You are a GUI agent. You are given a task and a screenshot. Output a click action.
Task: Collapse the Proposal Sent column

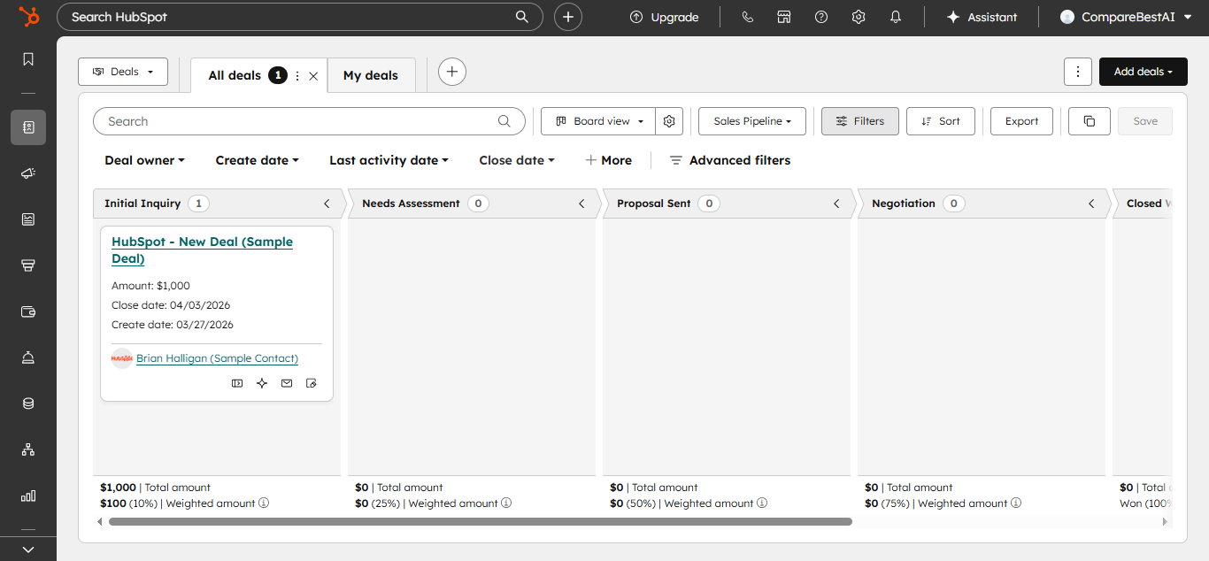click(x=836, y=204)
